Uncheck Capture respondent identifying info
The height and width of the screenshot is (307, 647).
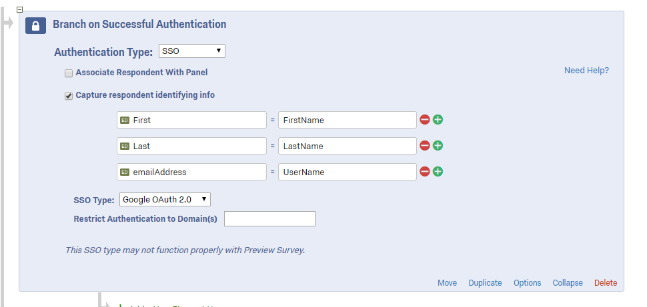69,96
